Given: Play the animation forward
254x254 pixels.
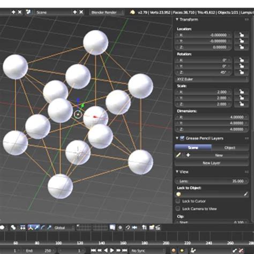Looking at the screenshot, I should pyautogui.click(x=112, y=251).
